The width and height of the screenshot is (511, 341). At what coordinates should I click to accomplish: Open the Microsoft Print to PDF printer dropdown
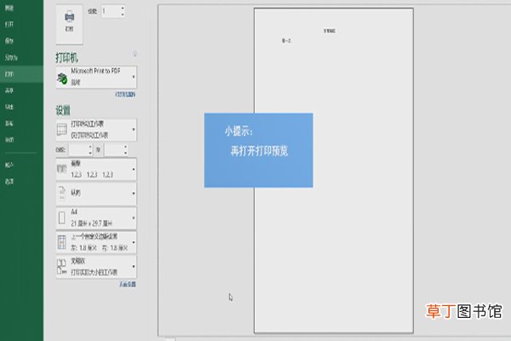tap(96, 77)
